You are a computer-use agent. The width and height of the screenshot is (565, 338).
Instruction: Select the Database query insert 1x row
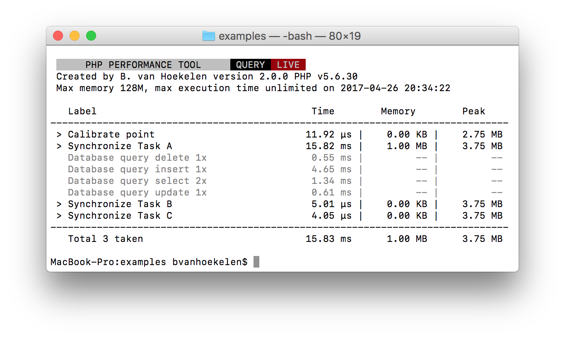pos(137,169)
